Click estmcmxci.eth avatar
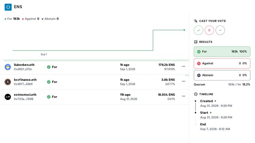This screenshot has width=255, height=143. [x=7, y=97]
